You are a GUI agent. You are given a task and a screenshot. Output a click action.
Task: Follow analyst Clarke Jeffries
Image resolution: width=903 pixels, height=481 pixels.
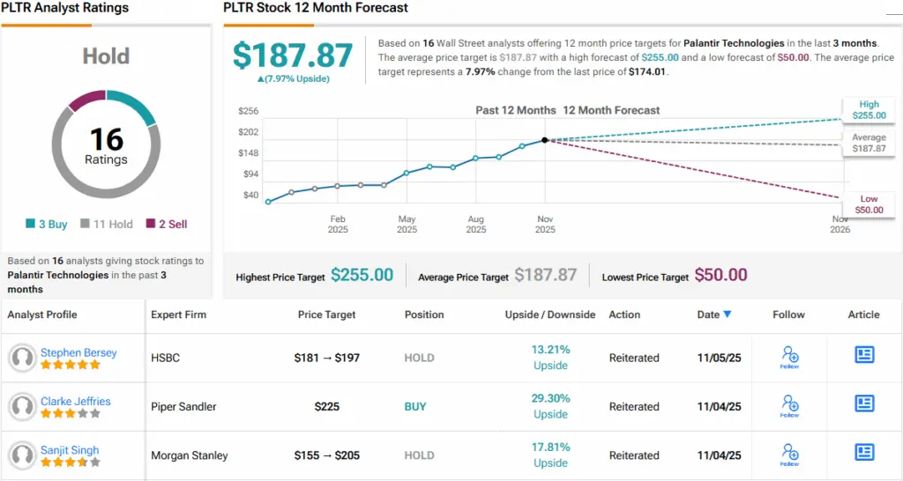point(789,405)
